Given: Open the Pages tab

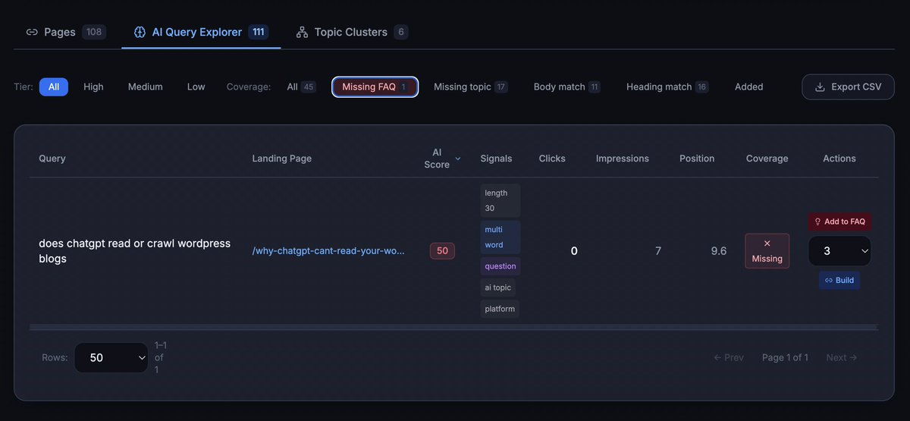Looking at the screenshot, I should click(x=66, y=32).
